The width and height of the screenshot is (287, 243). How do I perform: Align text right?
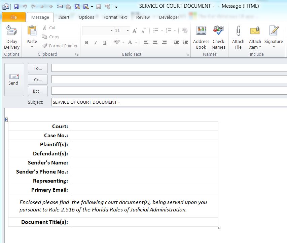164,43
